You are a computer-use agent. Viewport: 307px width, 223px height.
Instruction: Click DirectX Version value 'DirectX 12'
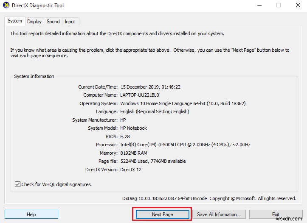131,170
